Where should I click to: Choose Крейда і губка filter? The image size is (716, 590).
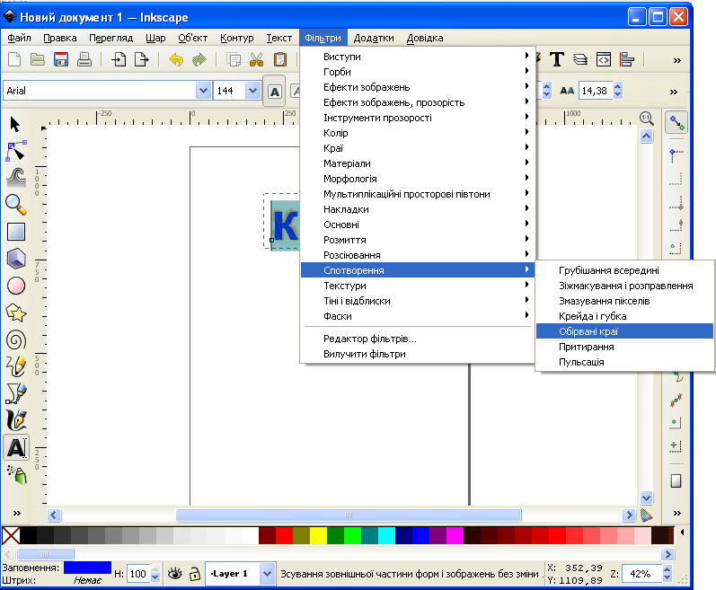coord(624,316)
